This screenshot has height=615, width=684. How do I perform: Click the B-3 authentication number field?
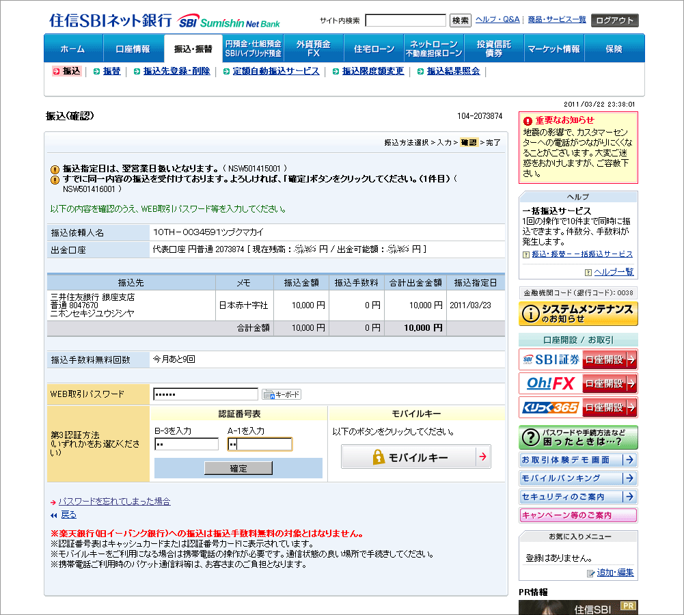pos(187,444)
